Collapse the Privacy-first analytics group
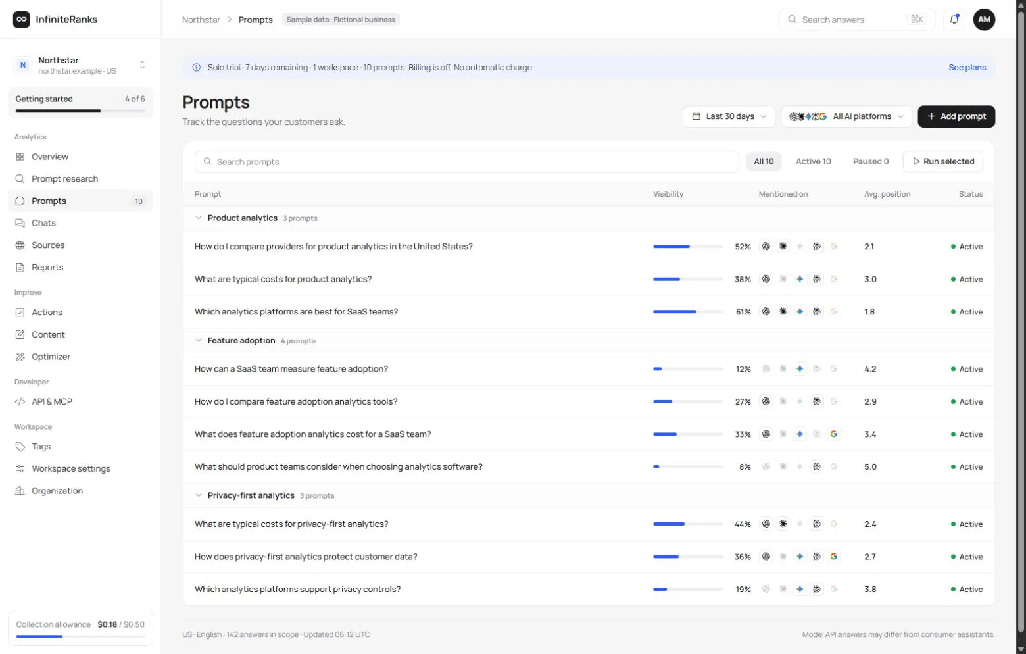Image resolution: width=1026 pixels, height=654 pixels. coord(199,496)
